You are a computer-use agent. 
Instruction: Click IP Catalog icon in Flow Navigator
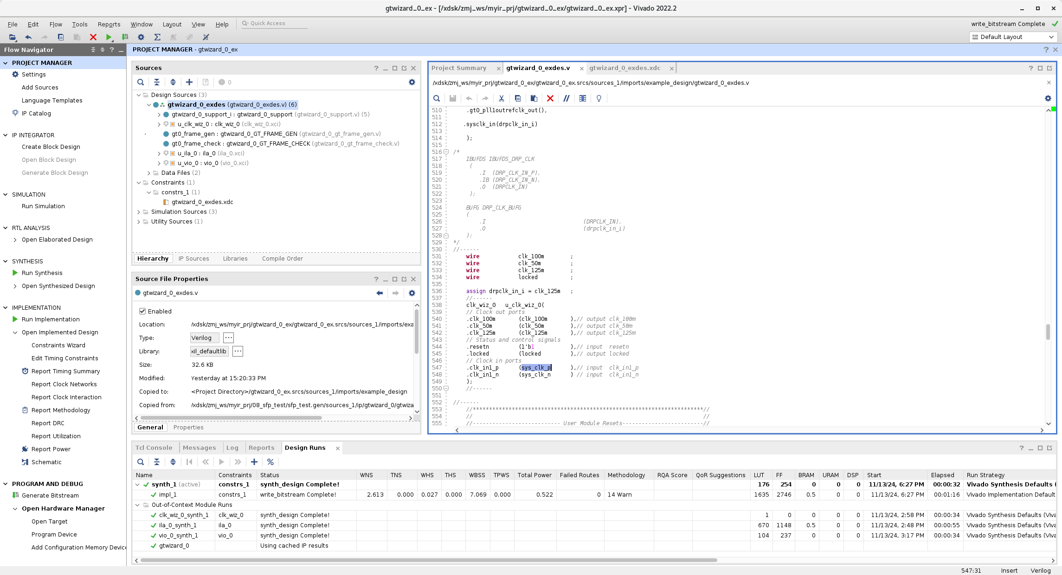click(15, 113)
